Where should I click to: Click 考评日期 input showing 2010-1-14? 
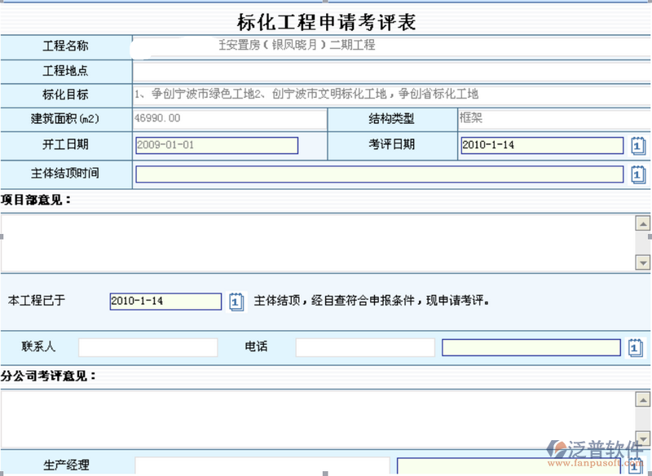pyautogui.click(x=541, y=146)
